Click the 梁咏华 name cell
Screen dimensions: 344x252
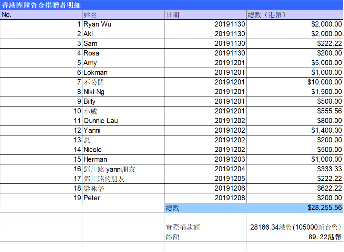(123, 189)
